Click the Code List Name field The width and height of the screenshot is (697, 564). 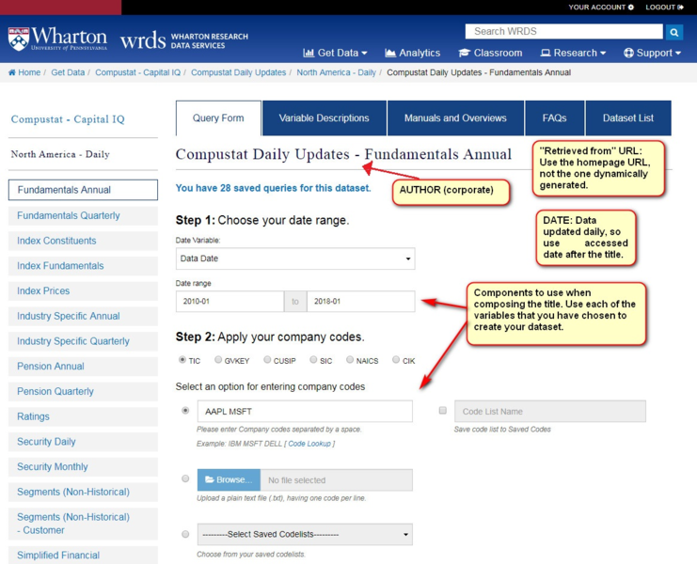coord(550,411)
